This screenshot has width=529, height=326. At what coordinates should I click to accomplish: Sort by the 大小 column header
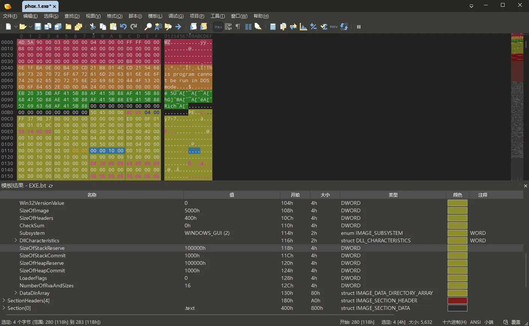click(325, 195)
